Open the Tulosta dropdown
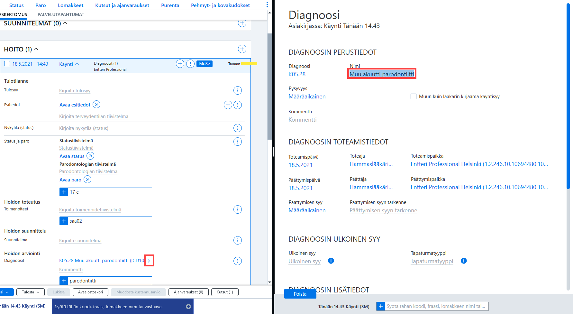This screenshot has width=573, height=314. coord(31,292)
